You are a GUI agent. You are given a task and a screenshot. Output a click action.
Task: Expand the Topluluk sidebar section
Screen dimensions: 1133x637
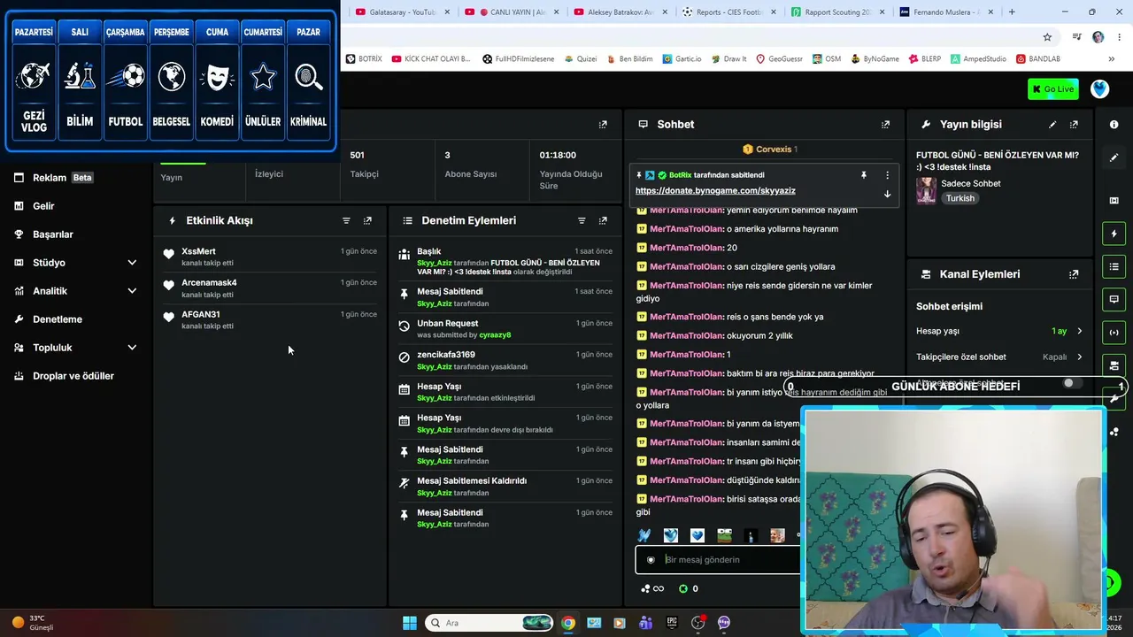point(132,348)
